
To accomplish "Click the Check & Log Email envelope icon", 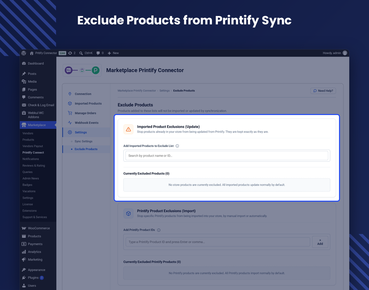I will (24, 105).
